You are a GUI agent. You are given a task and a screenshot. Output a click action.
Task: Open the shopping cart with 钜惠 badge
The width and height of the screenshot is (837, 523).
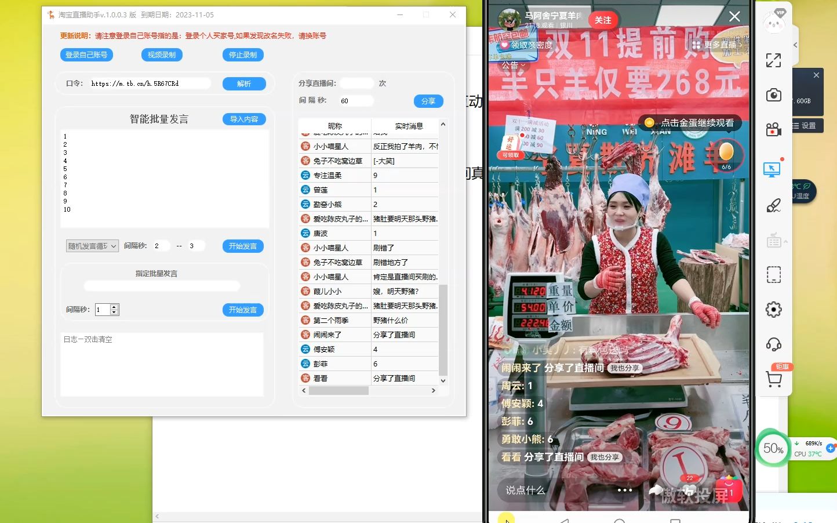774,378
